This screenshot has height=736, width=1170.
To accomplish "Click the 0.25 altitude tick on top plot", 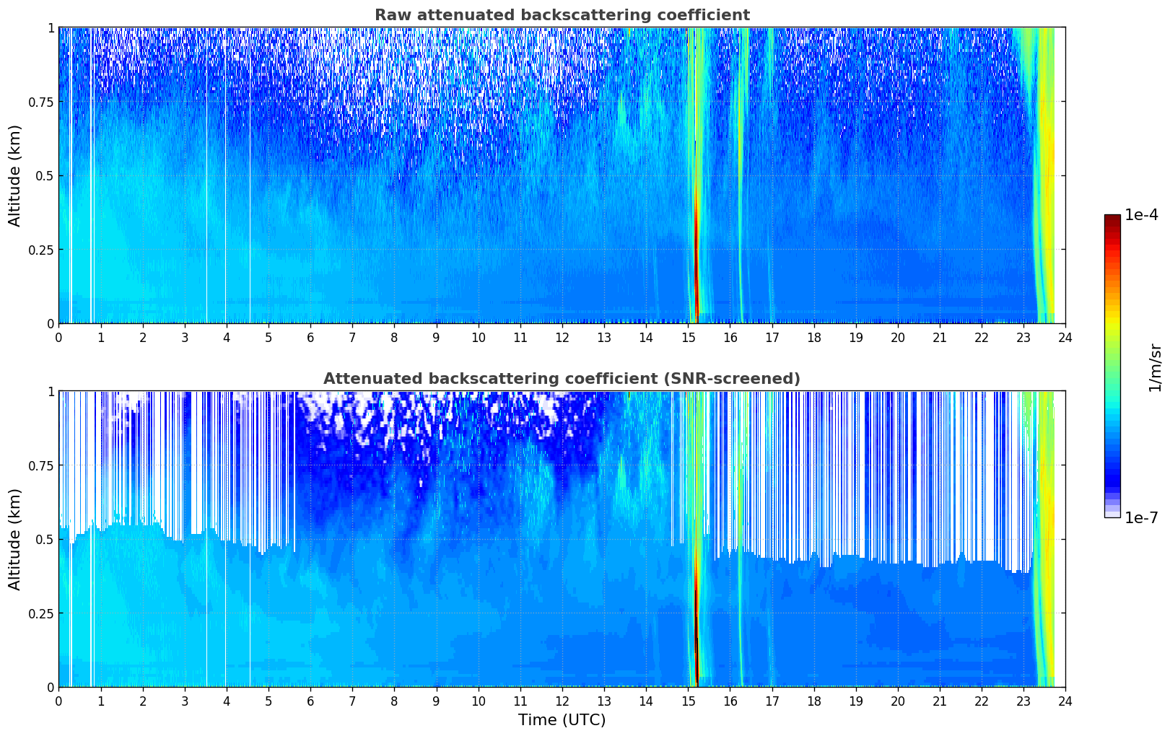I will click(x=40, y=250).
